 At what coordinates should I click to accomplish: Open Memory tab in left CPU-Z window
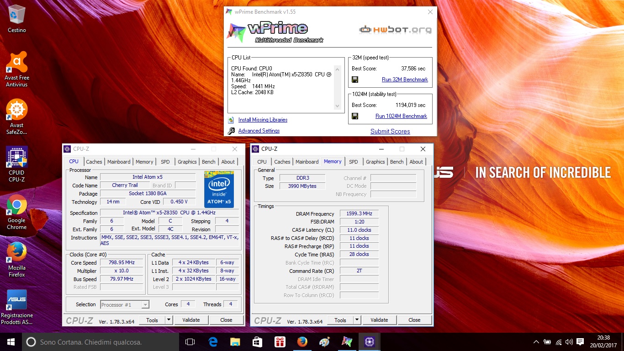[144, 162]
